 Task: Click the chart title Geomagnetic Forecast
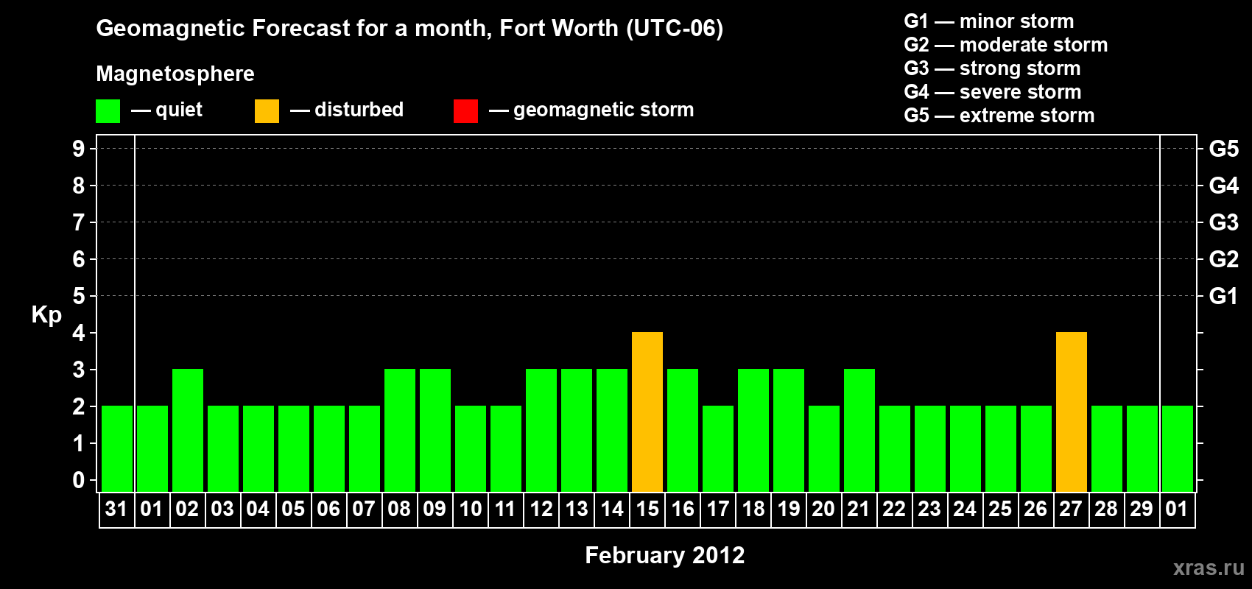(409, 28)
